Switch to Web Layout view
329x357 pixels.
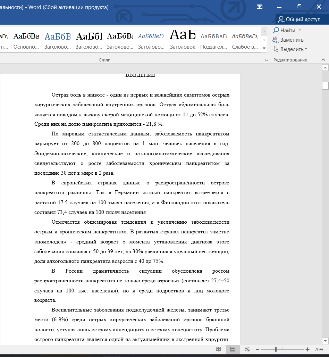[x=247, y=349]
